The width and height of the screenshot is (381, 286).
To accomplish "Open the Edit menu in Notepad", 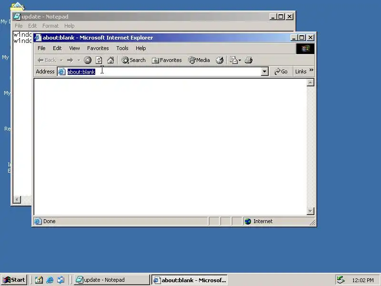I will click(x=32, y=26).
